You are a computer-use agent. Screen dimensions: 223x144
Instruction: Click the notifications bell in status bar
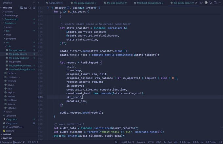point(220,142)
